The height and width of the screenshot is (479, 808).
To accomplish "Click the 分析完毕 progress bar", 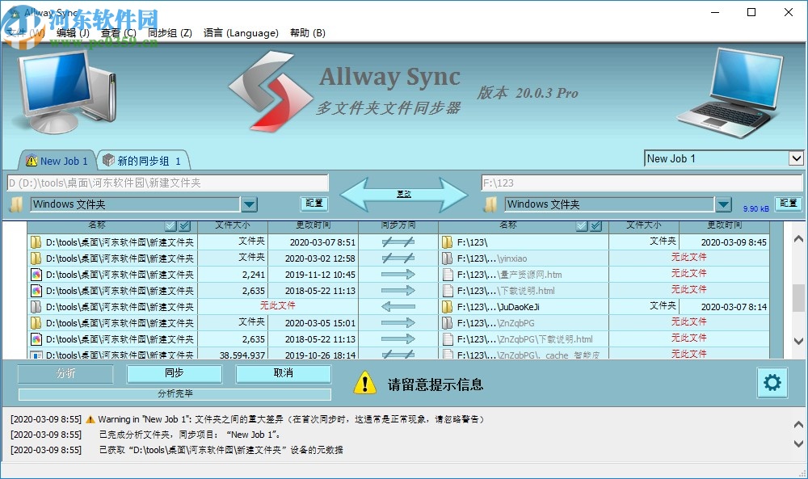I will (x=174, y=394).
